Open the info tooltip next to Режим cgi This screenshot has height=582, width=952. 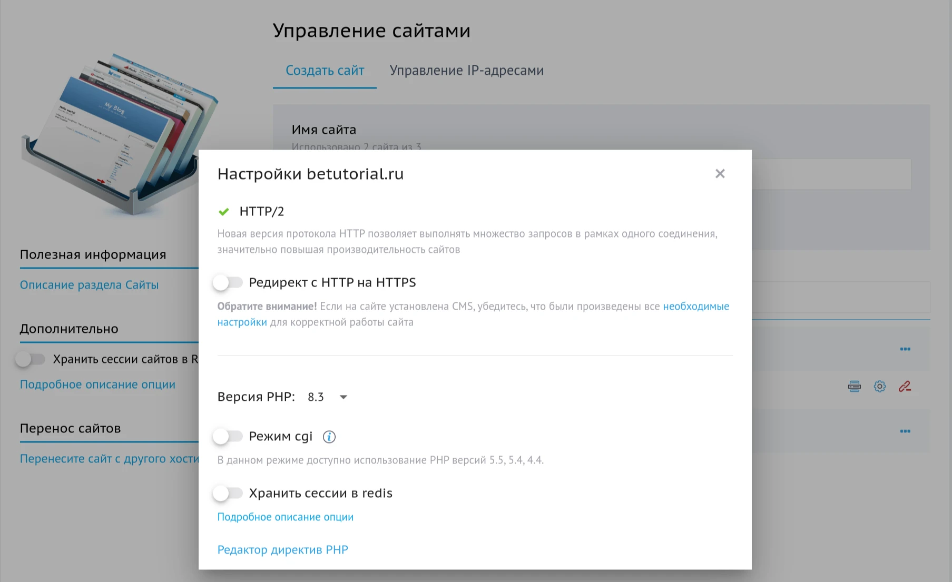click(x=329, y=436)
